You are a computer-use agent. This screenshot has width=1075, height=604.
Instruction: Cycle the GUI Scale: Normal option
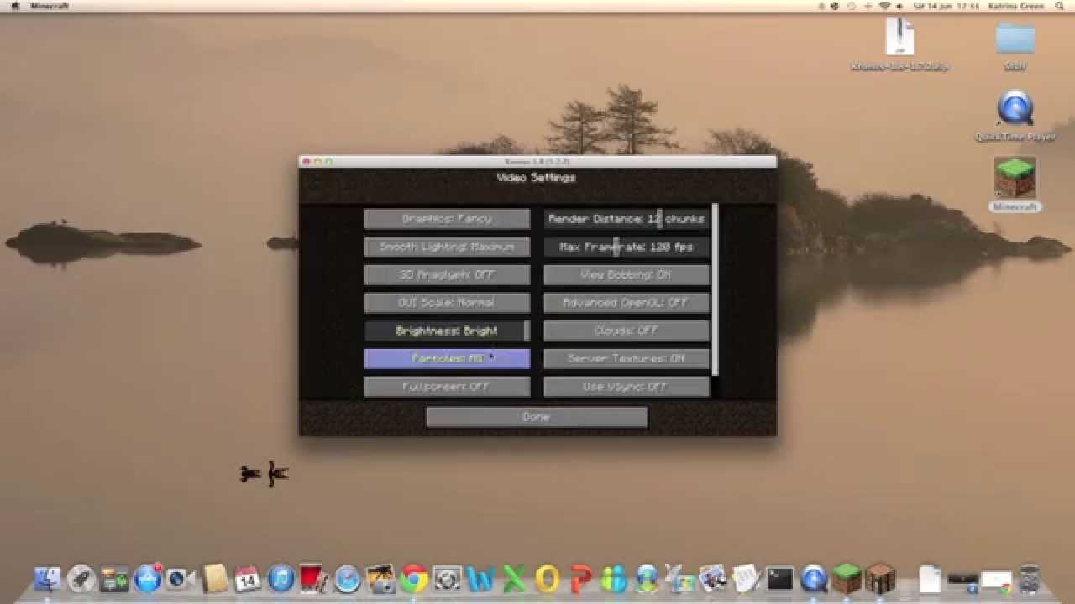pyautogui.click(x=447, y=303)
